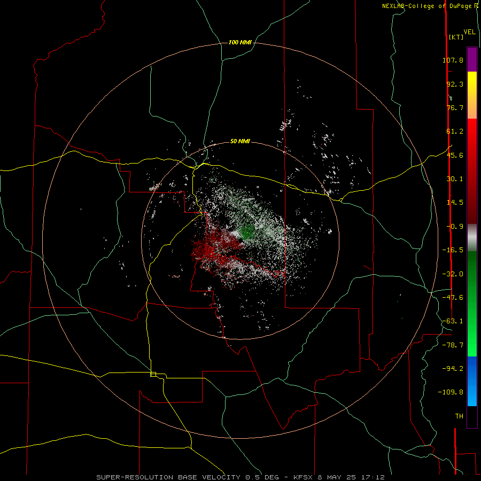The width and height of the screenshot is (481, 481).
Task: Pick the blue segment of the velocity scale
Action: point(472,381)
